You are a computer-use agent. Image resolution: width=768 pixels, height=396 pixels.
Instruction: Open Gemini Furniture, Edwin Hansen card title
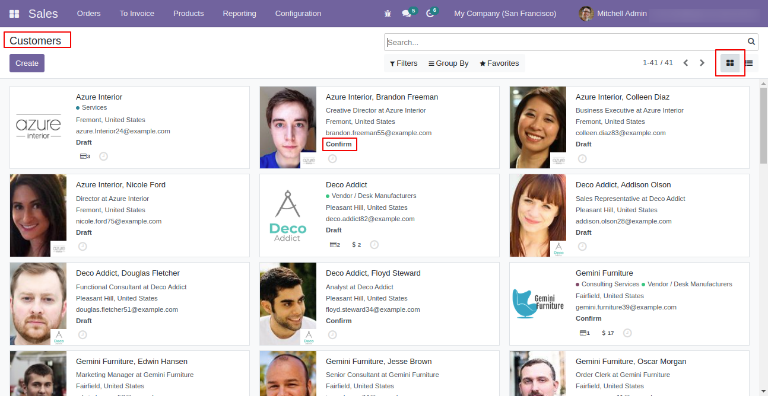(132, 362)
